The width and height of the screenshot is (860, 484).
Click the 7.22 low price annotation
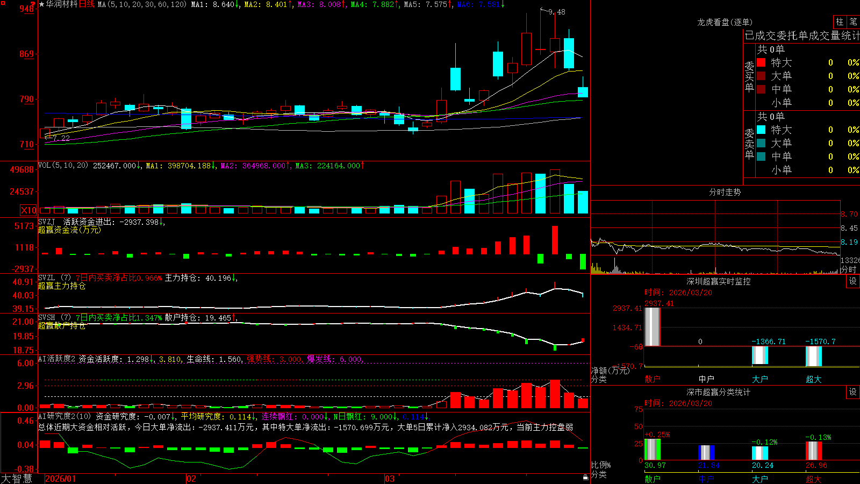(x=61, y=138)
